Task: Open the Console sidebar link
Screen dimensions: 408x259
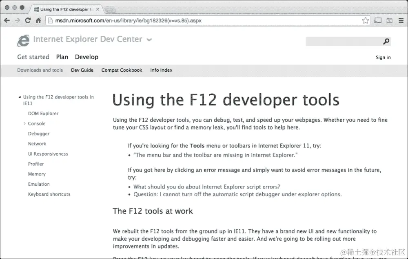Action: (x=37, y=124)
